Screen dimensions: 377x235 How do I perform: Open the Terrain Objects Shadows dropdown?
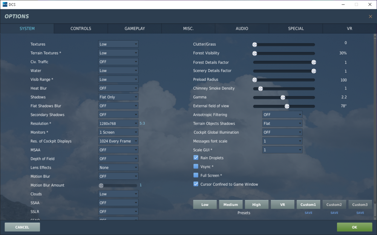pyautogui.click(x=282, y=123)
